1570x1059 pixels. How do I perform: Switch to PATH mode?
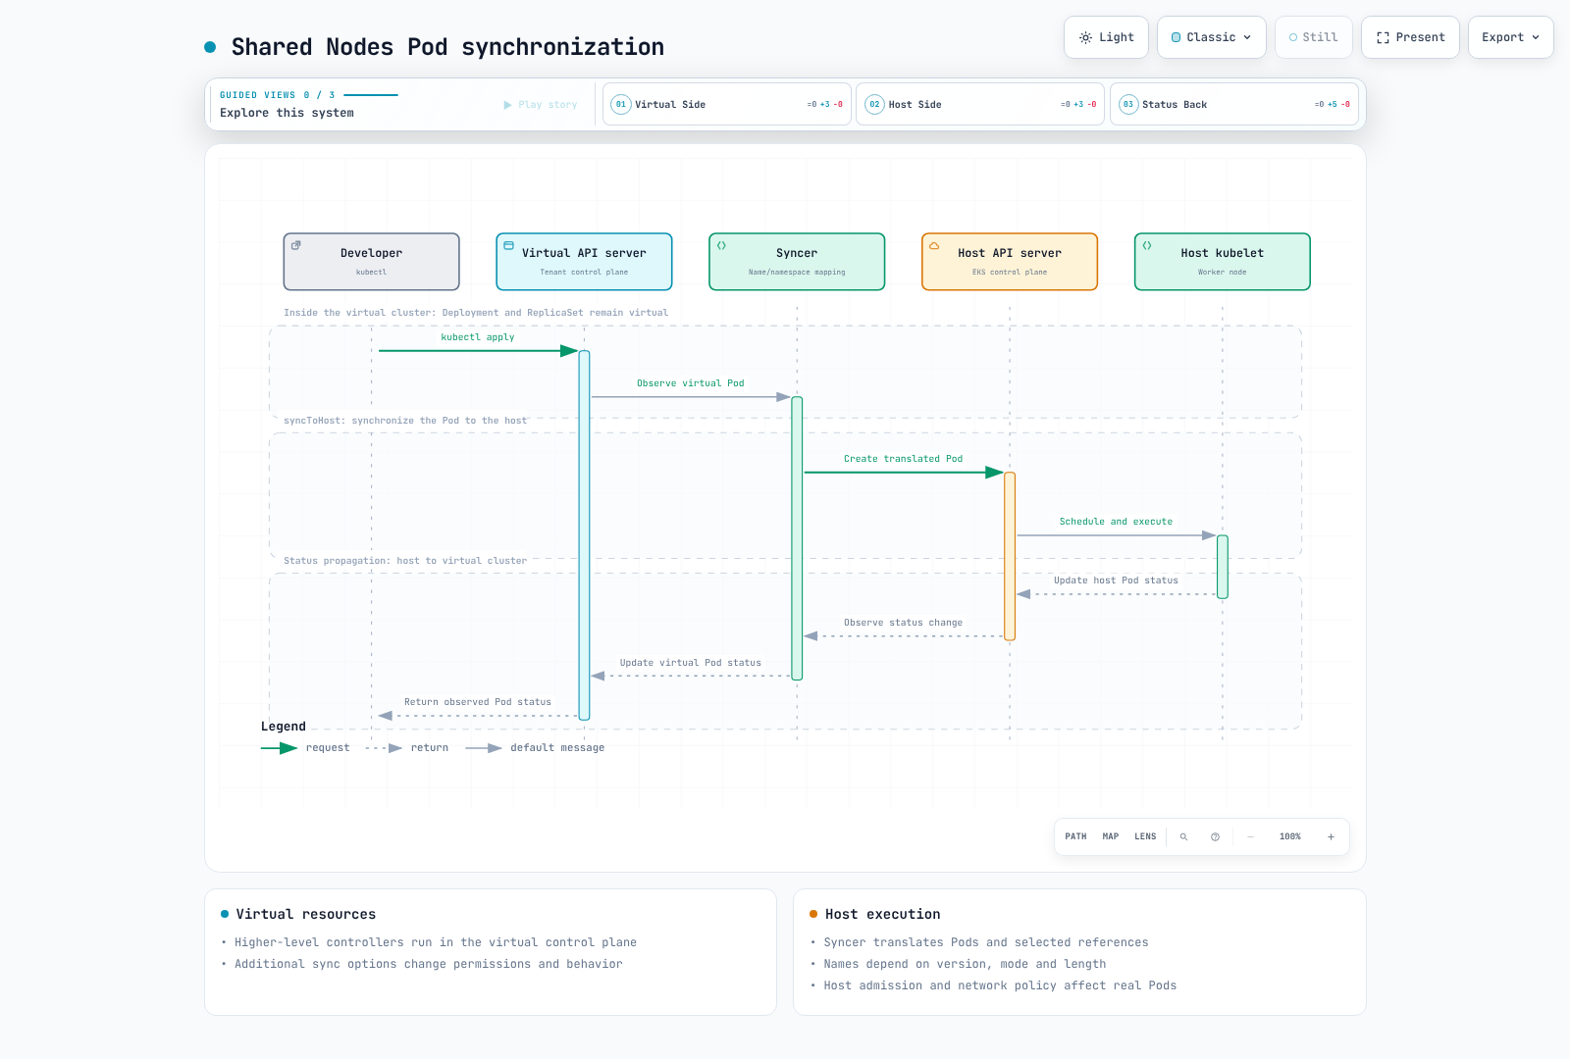click(1075, 837)
